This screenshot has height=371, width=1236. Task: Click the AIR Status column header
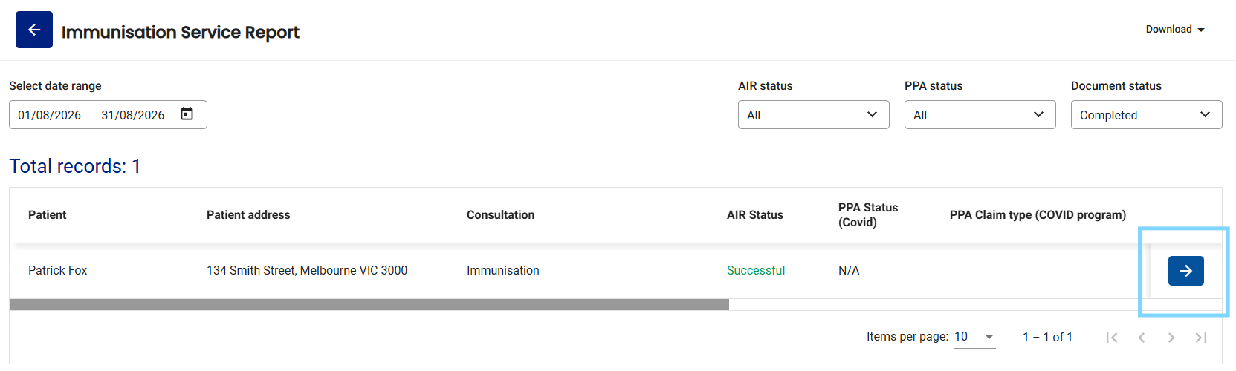(x=755, y=215)
